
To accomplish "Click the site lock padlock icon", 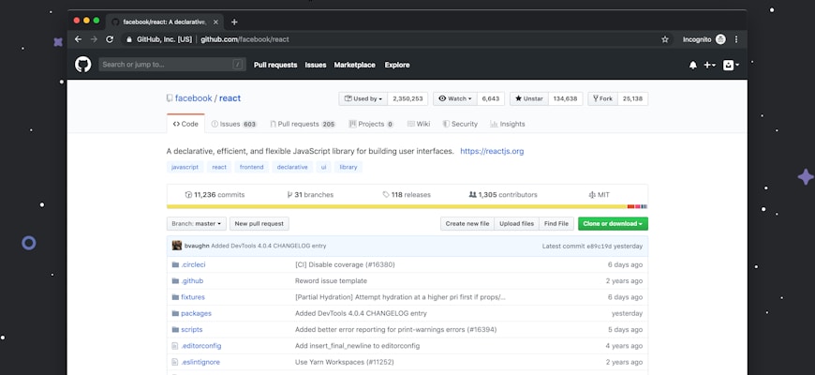I will tap(129, 39).
